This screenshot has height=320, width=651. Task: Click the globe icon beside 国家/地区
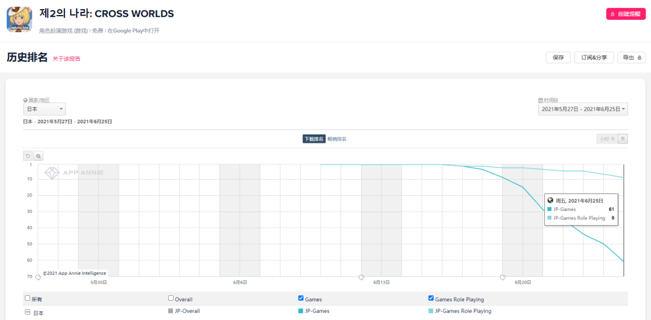pos(25,100)
